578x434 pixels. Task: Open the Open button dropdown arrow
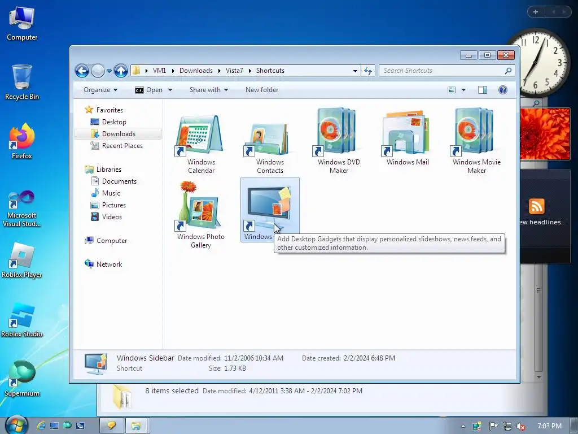pyautogui.click(x=170, y=90)
